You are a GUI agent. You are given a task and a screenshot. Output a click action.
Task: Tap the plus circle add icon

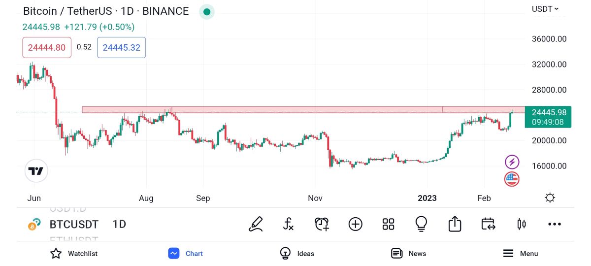(x=355, y=224)
